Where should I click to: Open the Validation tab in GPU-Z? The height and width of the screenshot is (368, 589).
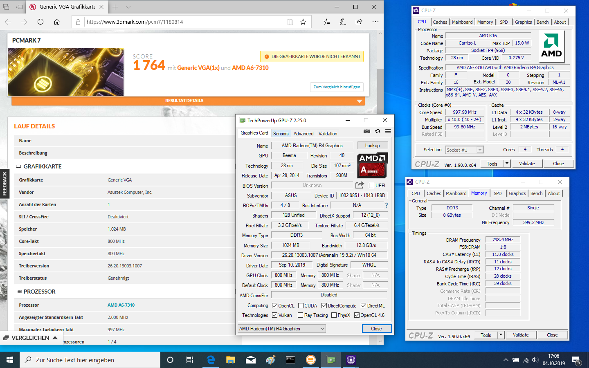[328, 134]
